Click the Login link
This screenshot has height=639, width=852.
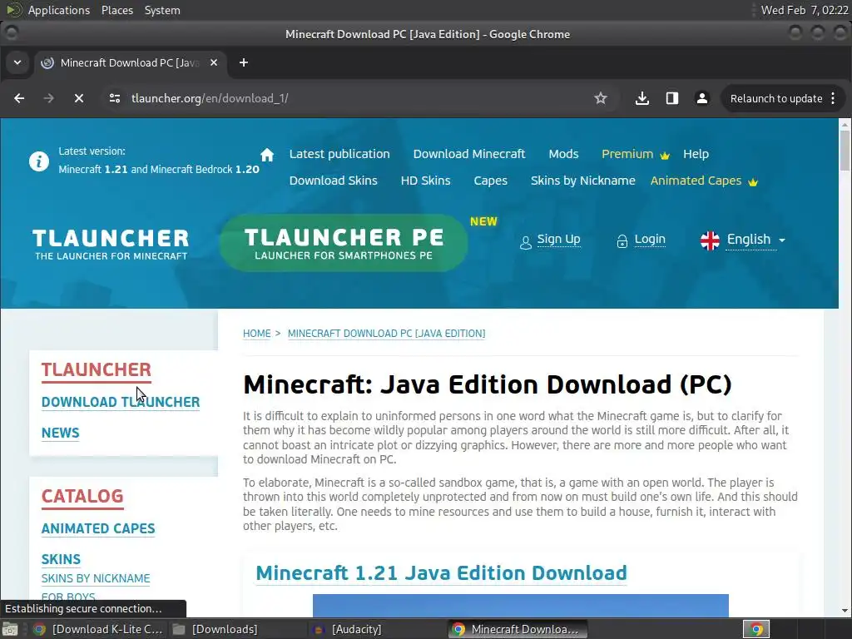650,239
